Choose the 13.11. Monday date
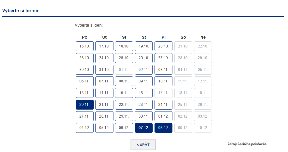288x152 pixels. [85, 93]
